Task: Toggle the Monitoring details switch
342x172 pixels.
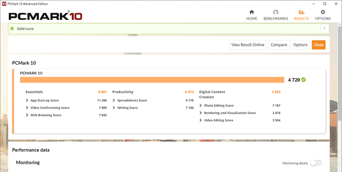Action: [x=316, y=163]
